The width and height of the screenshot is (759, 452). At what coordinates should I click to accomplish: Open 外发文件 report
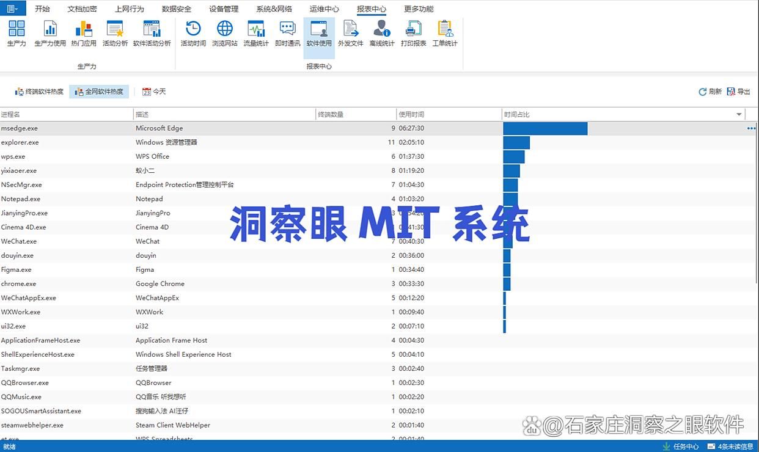351,33
